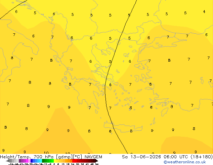Click the "700 hPa" pressure level text

pyautogui.click(x=43, y=157)
